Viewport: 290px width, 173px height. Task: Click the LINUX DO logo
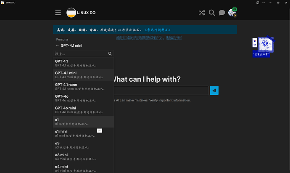81,13
